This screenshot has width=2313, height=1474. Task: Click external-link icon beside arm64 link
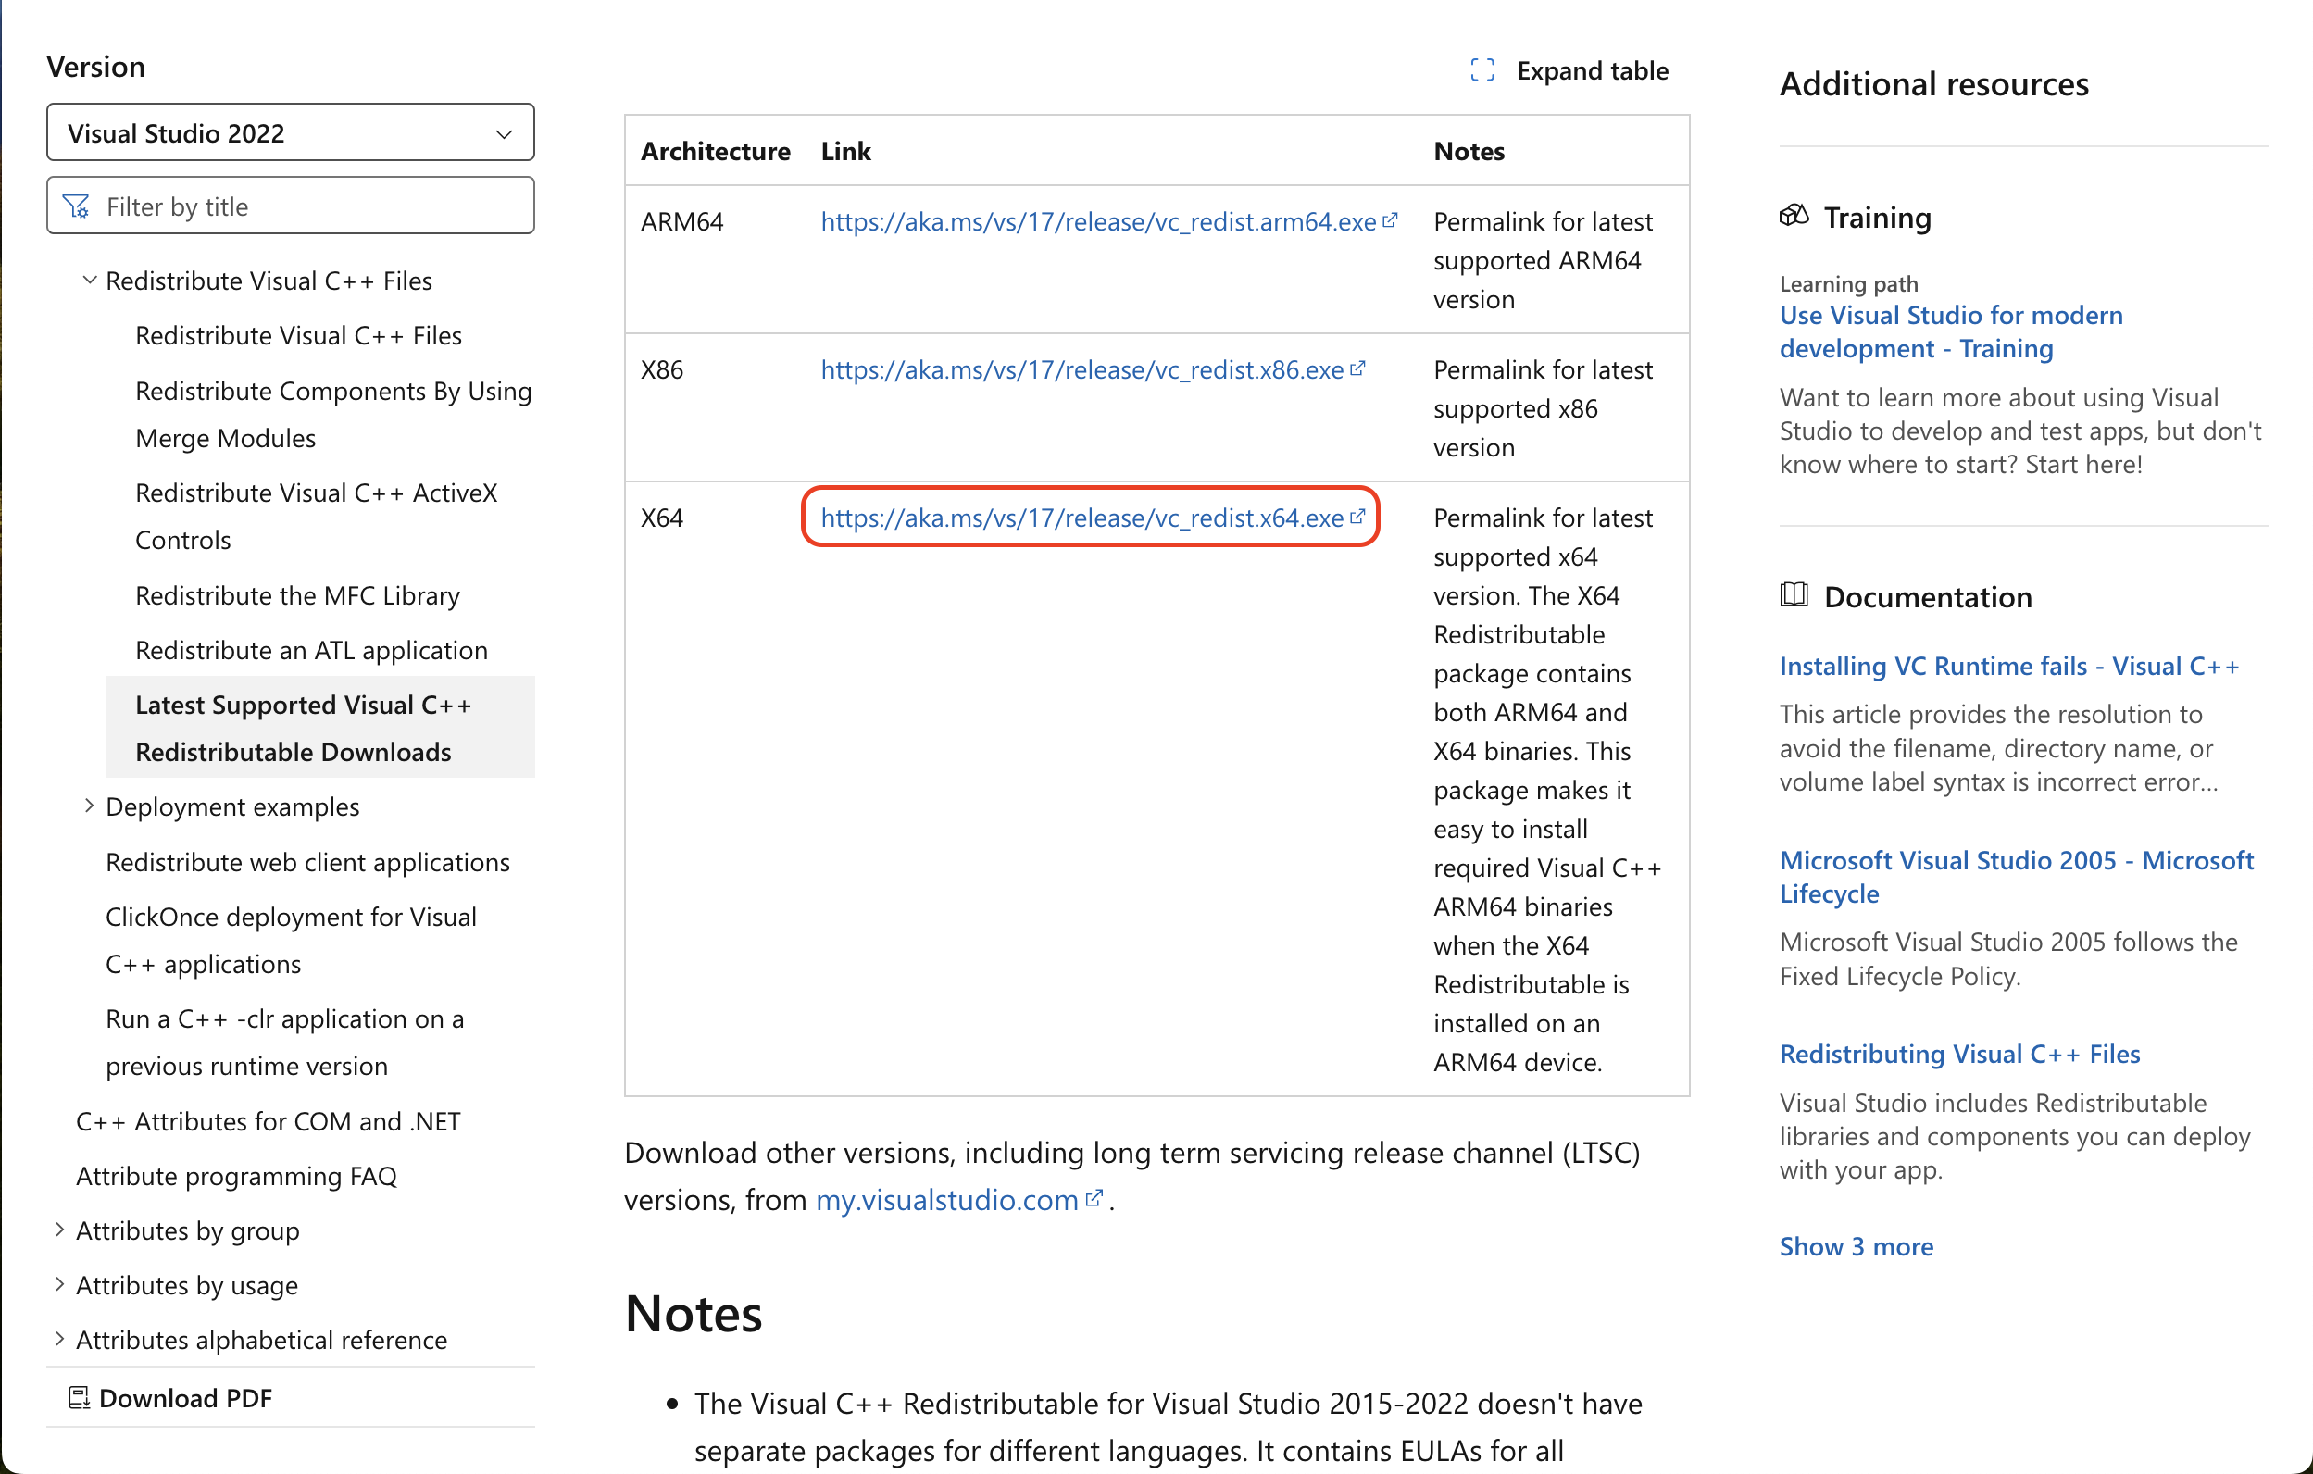point(1390,221)
